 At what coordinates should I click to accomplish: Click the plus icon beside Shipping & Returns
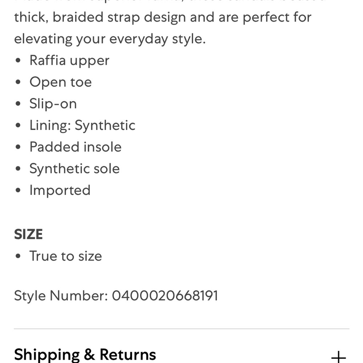pyautogui.click(x=338, y=356)
